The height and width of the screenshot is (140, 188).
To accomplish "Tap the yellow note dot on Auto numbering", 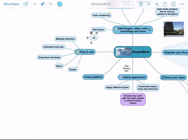I will 109,13.
